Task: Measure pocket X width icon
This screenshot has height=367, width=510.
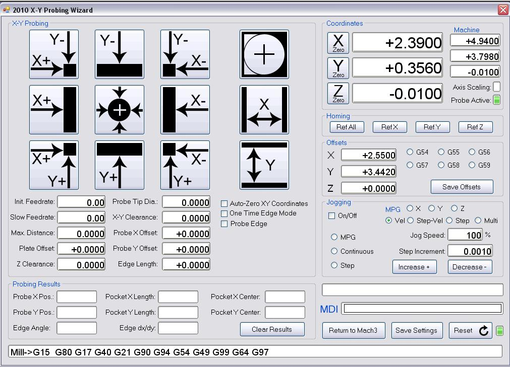Action: [264, 110]
